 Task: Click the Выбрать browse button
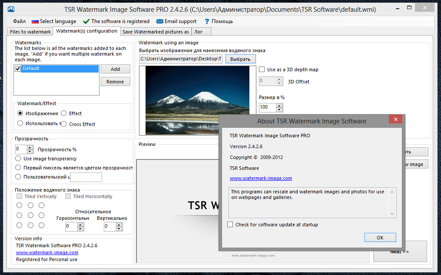240,59
